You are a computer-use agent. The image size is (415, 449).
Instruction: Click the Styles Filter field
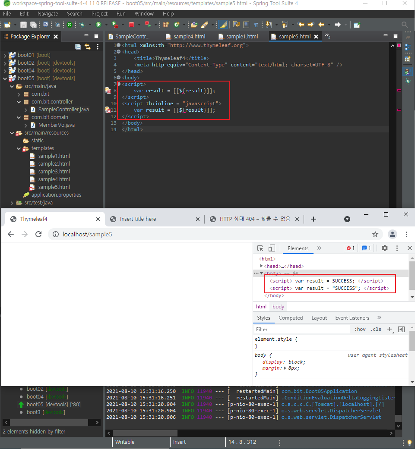(302, 329)
